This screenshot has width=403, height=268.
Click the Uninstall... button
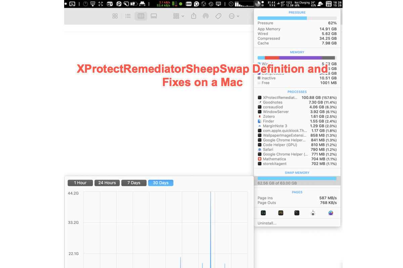click(267, 223)
